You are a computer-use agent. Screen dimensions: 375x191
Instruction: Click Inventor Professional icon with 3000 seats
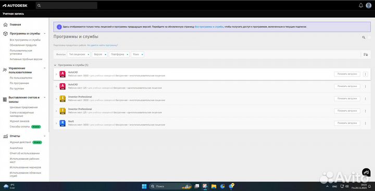click(63, 98)
